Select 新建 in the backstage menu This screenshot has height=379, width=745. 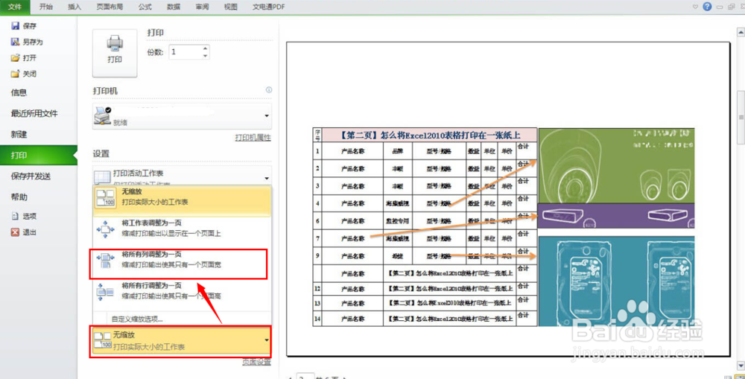click(x=19, y=135)
